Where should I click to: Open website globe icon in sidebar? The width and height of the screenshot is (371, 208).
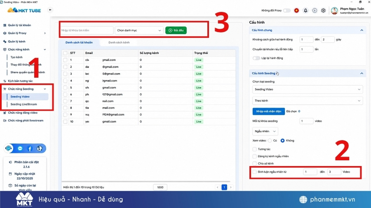(40, 148)
